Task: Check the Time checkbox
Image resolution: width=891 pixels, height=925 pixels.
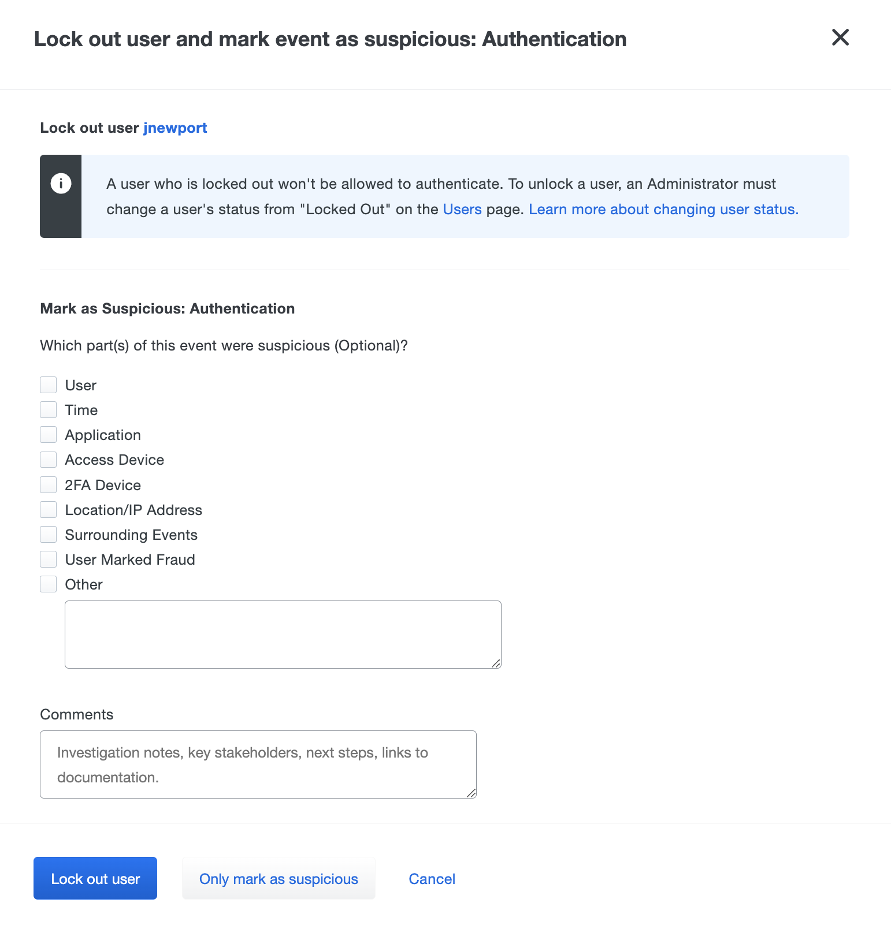Action: [48, 409]
